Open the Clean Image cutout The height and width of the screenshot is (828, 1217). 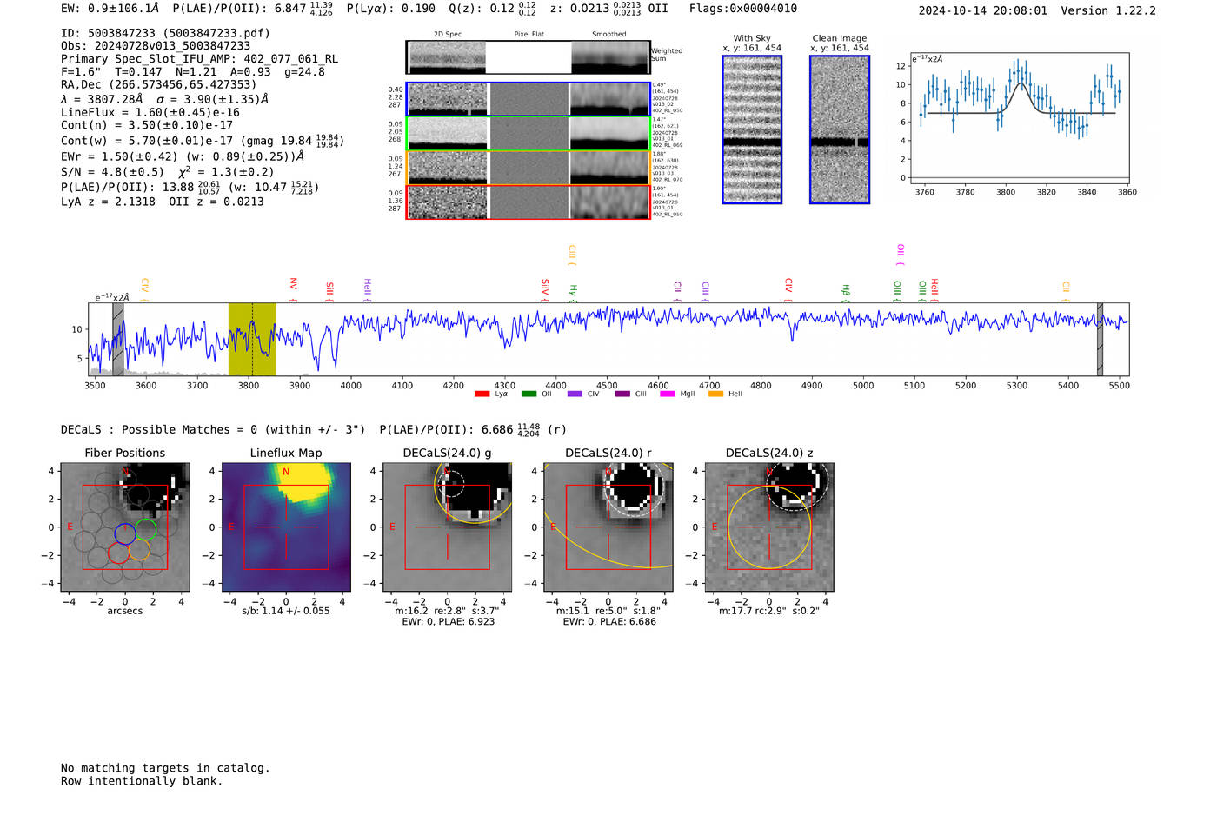pos(840,129)
